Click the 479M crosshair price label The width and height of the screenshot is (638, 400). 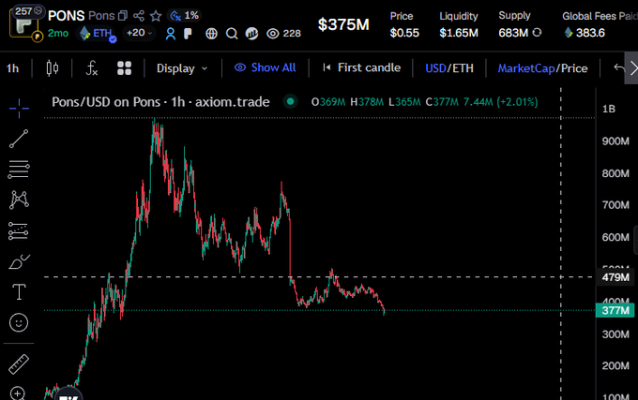pyautogui.click(x=615, y=277)
